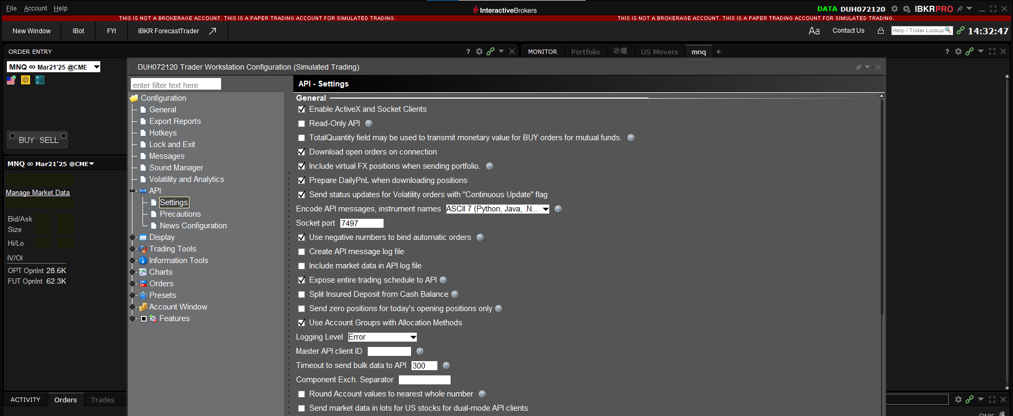Click the US flag icon under MNQ ticker
This screenshot has width=1013, height=416.
(11, 80)
